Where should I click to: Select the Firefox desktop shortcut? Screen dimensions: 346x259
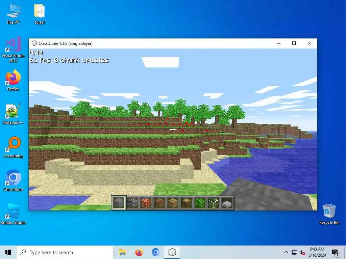[x=13, y=80]
